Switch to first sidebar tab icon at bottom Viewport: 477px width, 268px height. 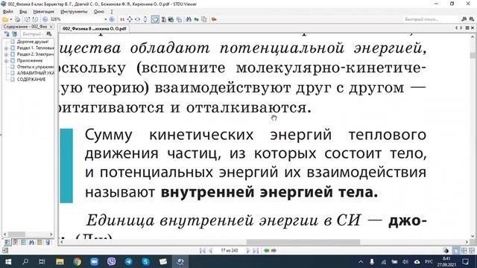click(7, 242)
